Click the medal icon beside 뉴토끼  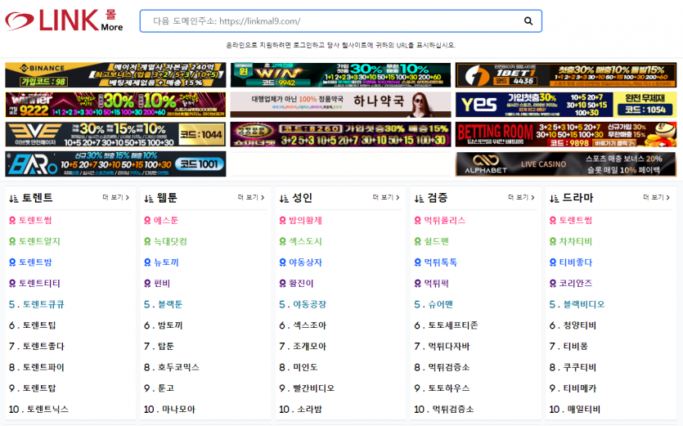pos(147,262)
